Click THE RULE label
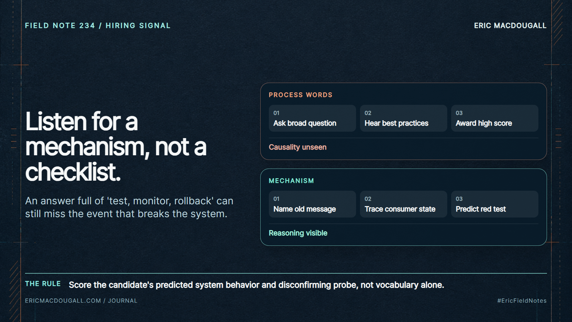 [43, 284]
